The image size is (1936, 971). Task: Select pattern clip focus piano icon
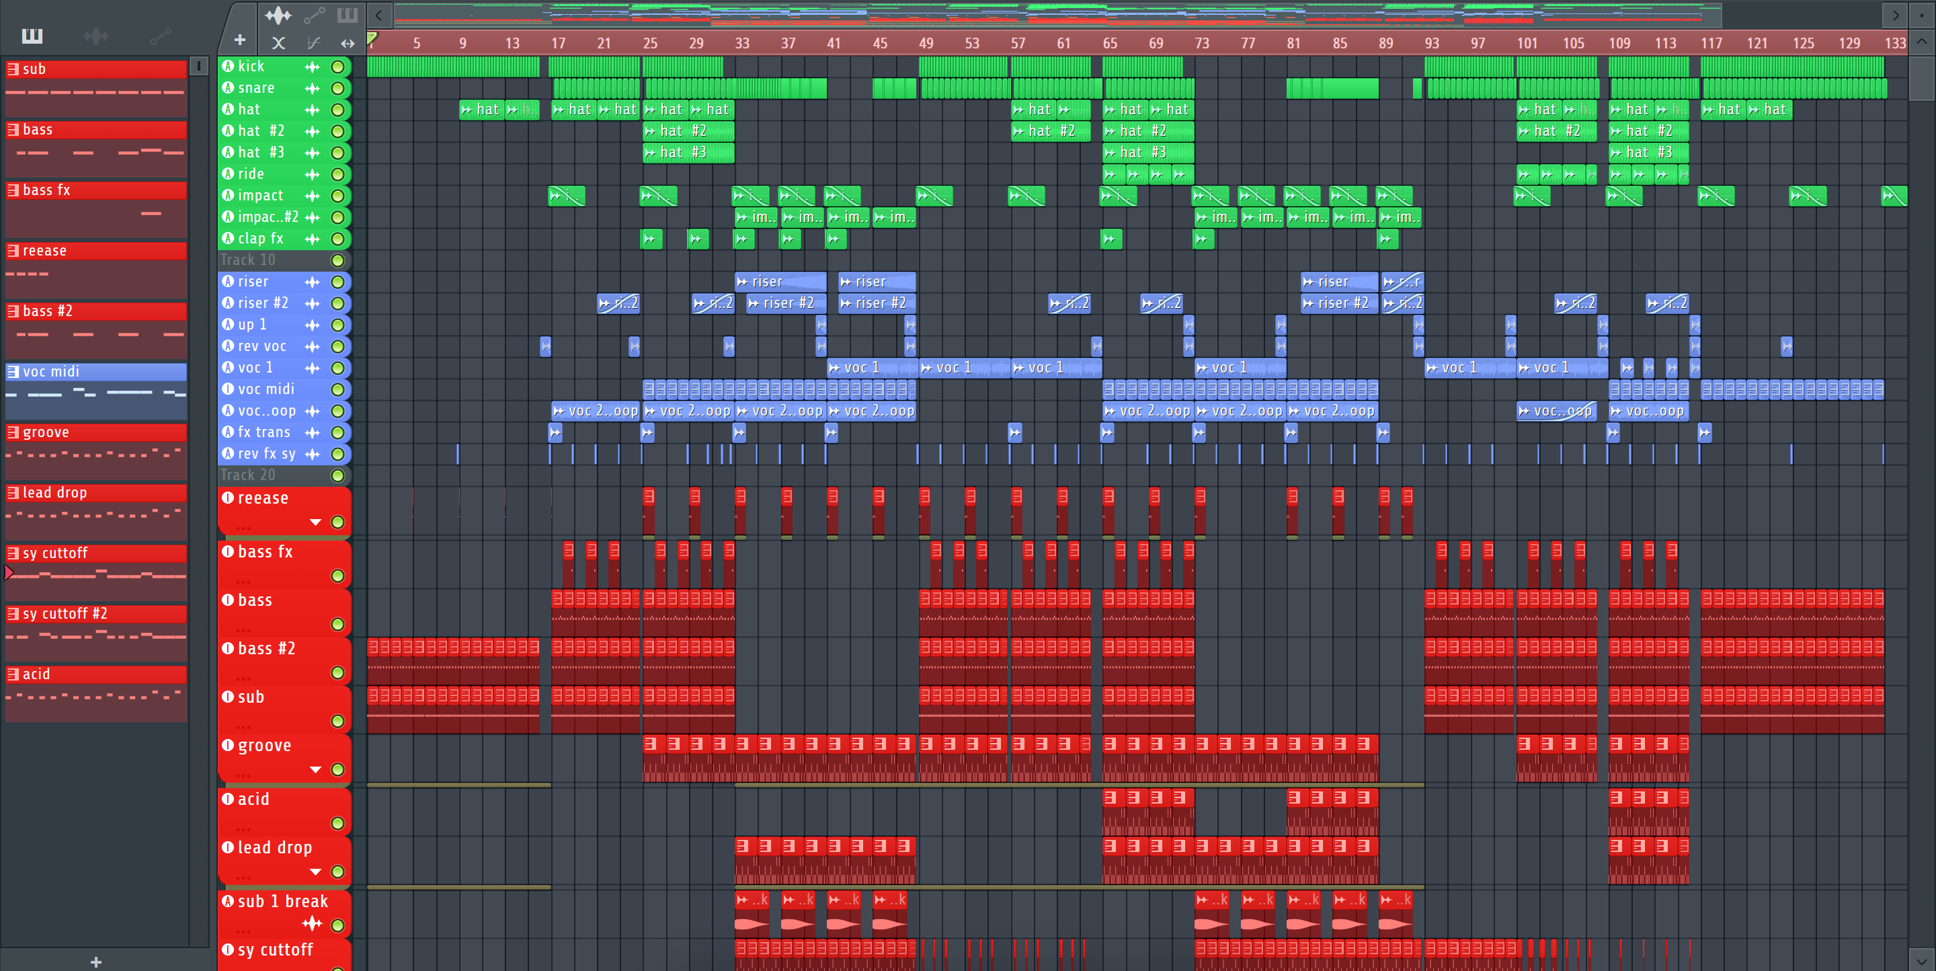(x=348, y=15)
